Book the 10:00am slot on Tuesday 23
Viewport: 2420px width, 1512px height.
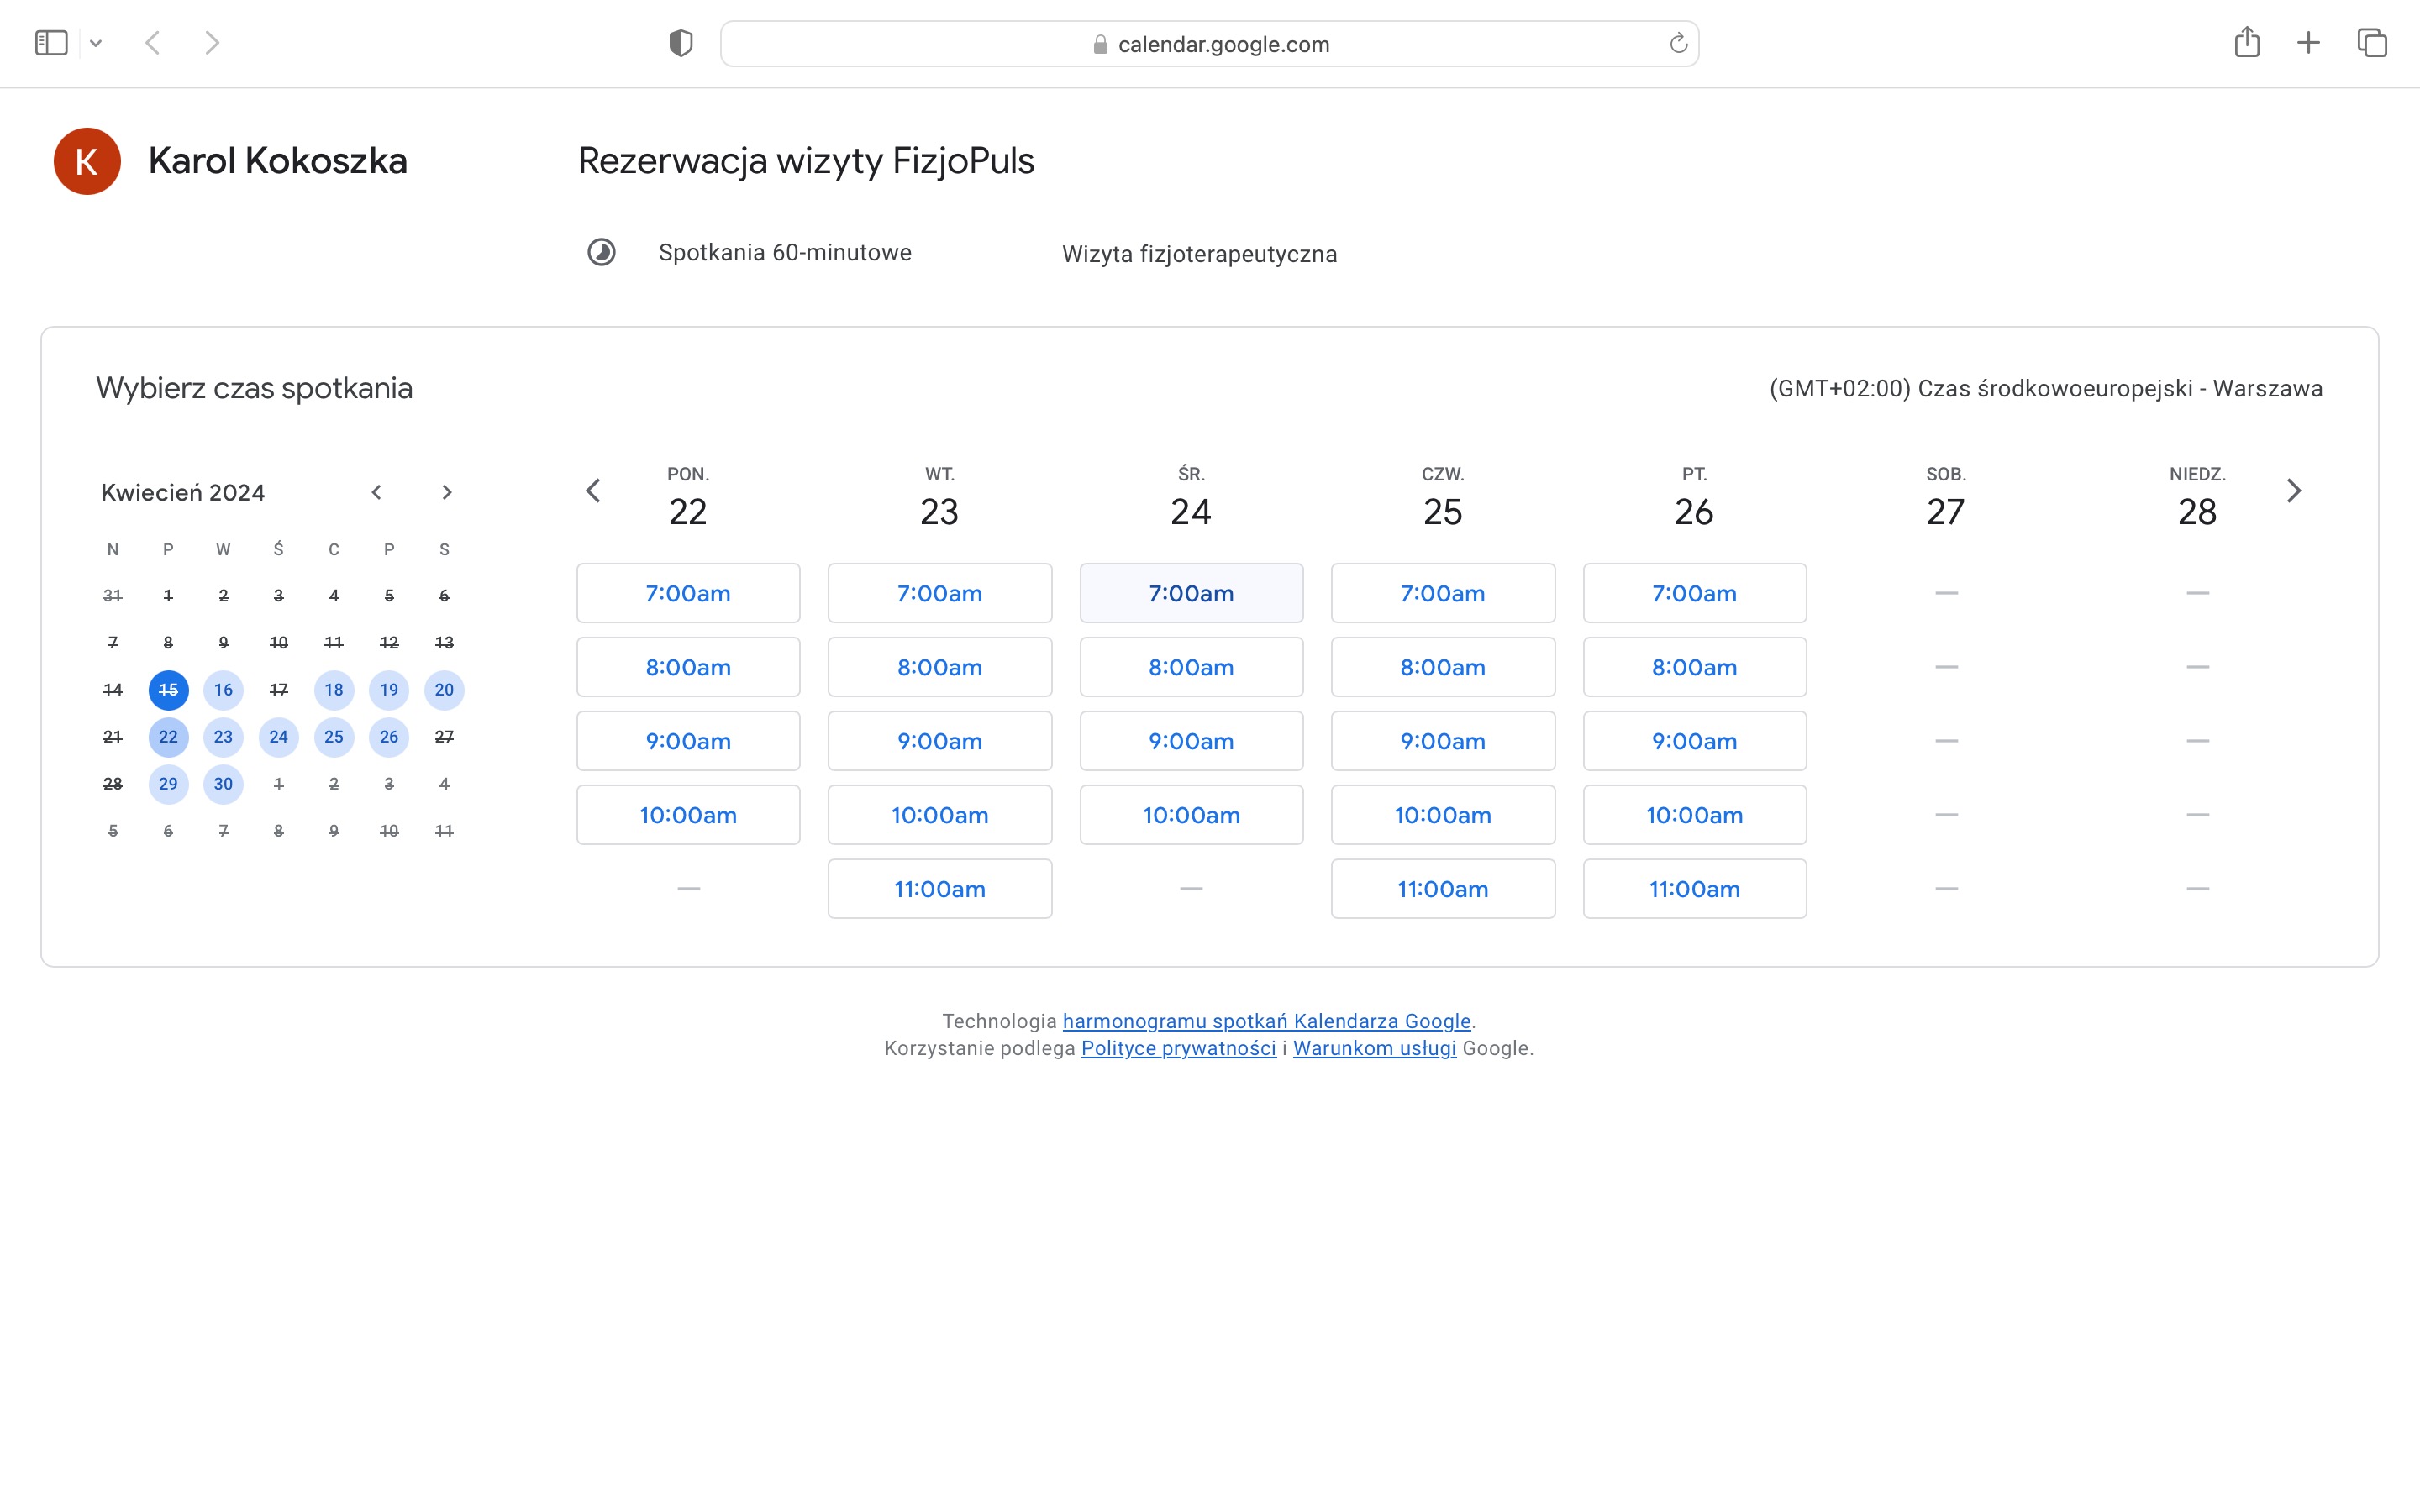(x=940, y=815)
